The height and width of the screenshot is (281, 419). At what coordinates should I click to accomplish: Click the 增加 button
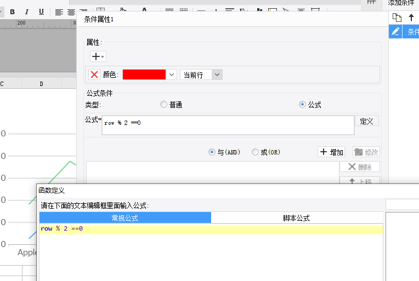click(x=331, y=152)
